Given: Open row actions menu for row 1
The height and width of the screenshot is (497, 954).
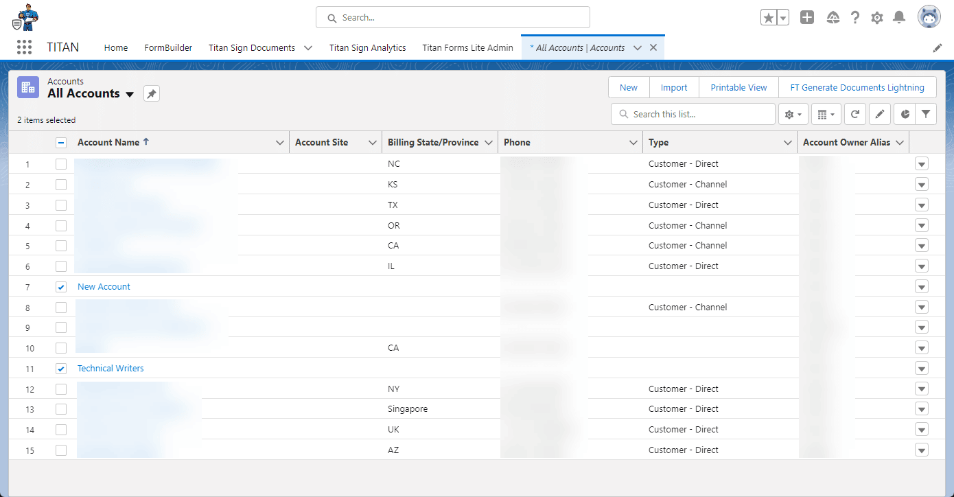Looking at the screenshot, I should tap(921, 164).
